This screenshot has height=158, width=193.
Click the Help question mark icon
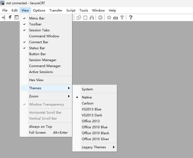click(131, 18)
